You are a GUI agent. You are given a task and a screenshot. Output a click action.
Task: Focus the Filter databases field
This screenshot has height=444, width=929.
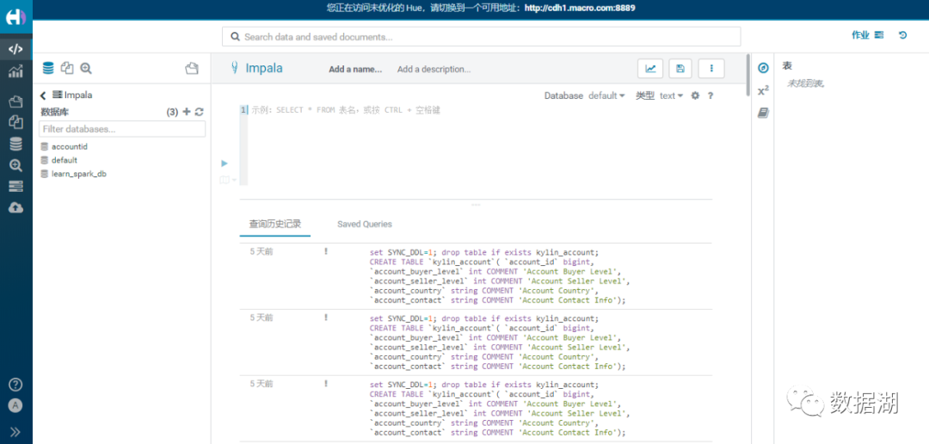tap(122, 128)
